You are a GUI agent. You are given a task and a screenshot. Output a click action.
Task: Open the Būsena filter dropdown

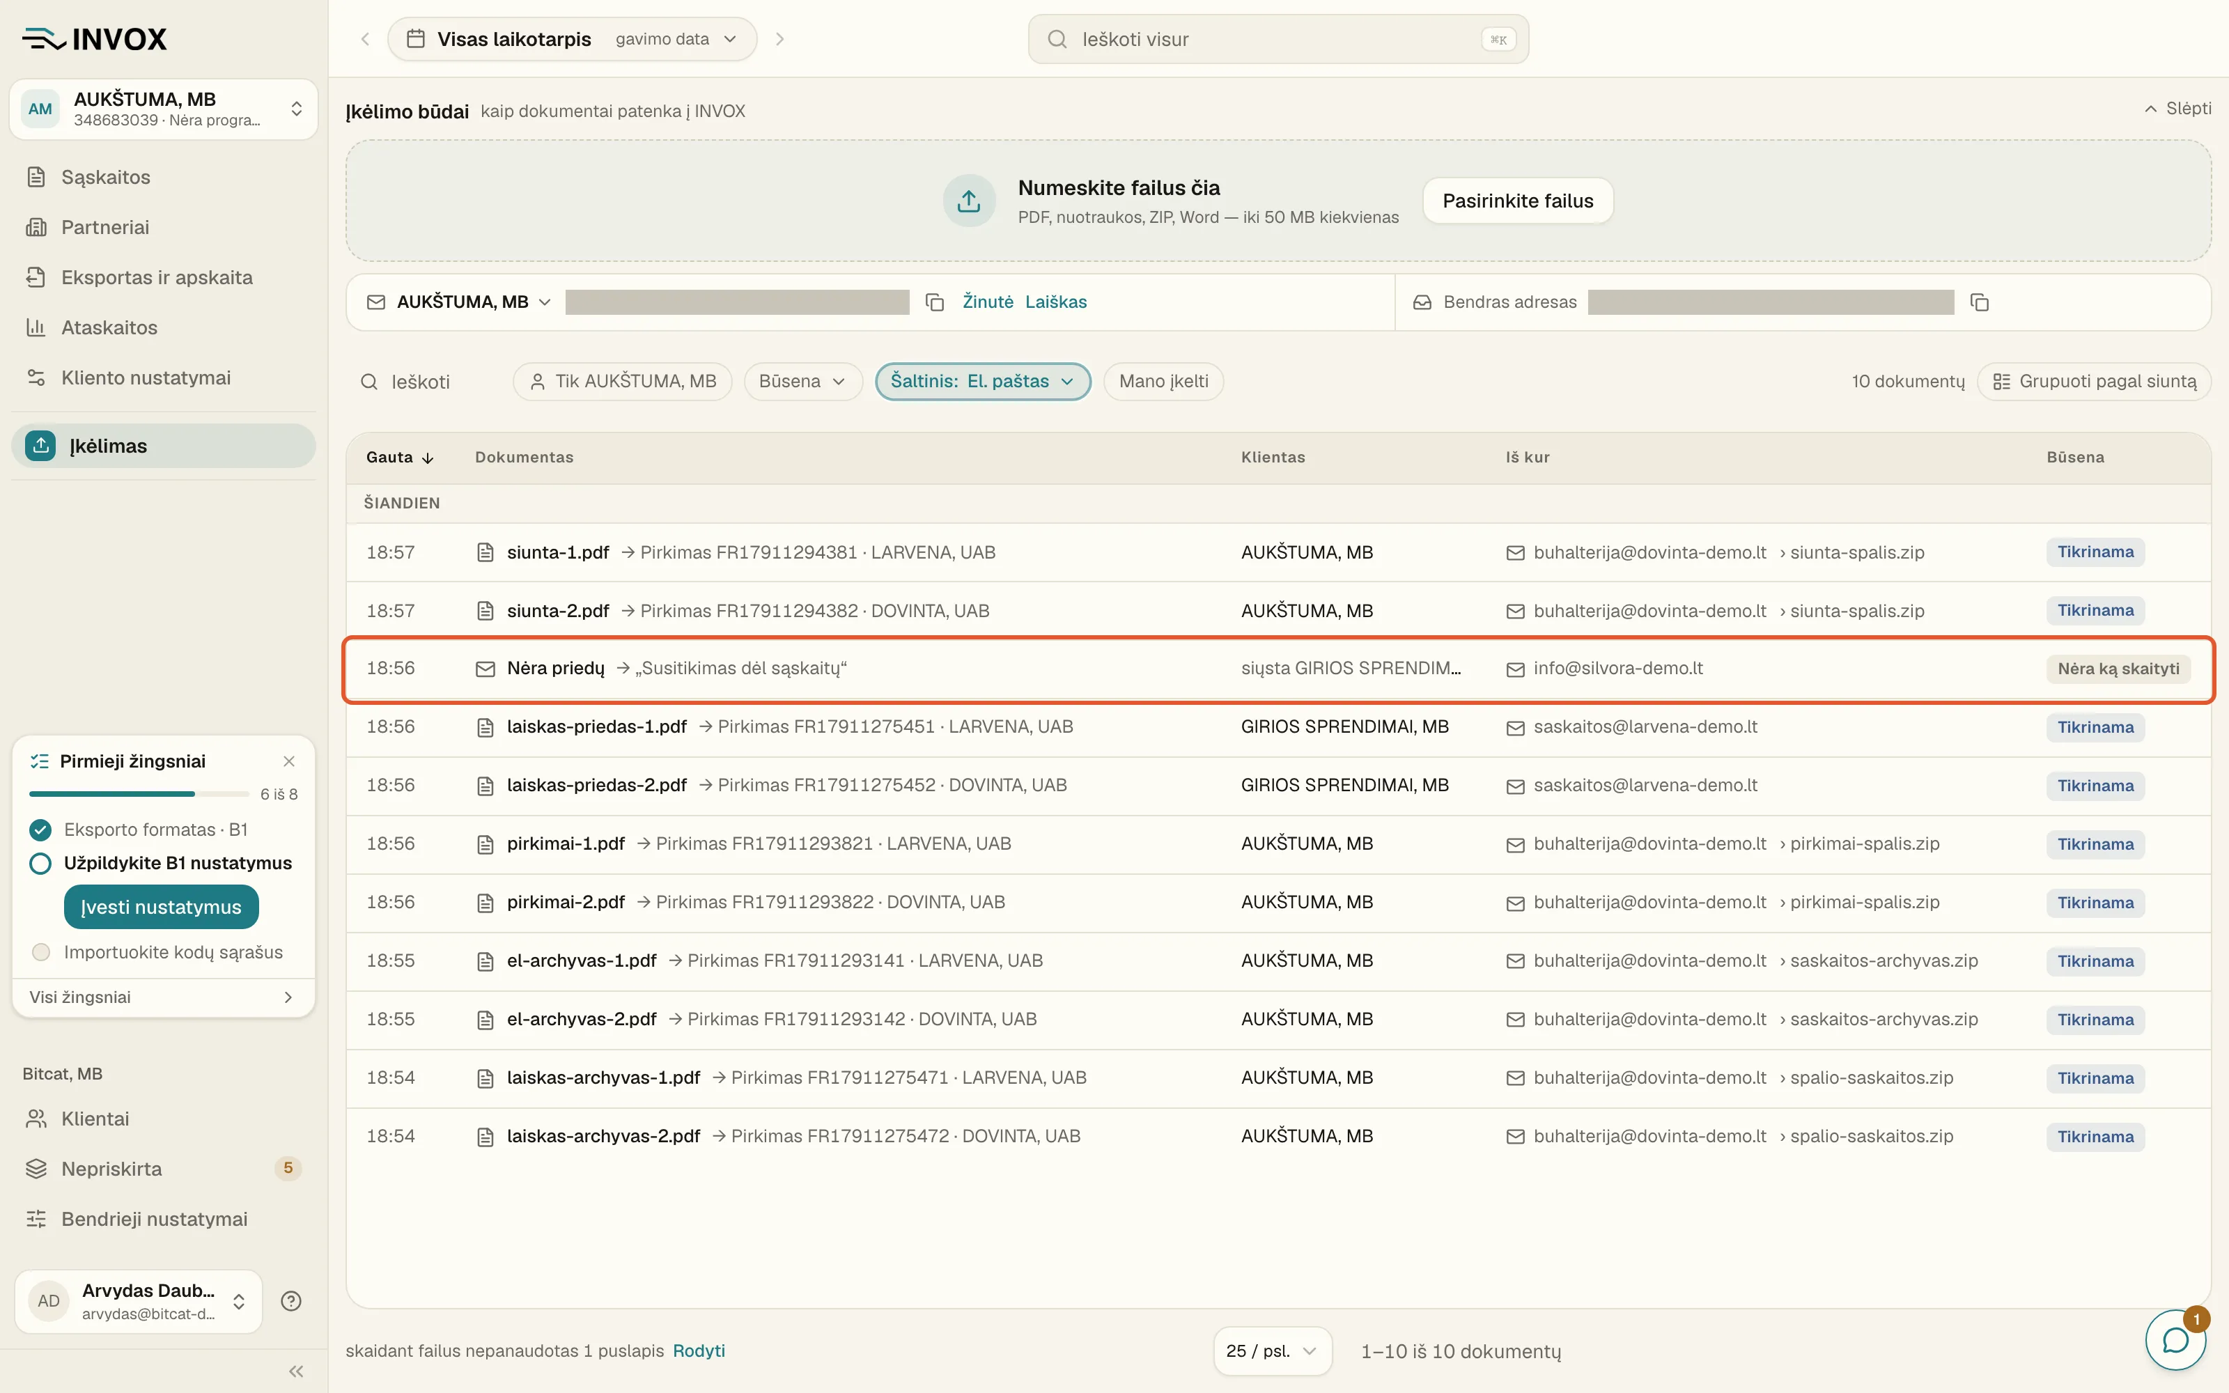coord(802,382)
